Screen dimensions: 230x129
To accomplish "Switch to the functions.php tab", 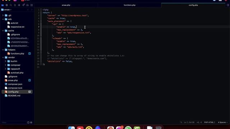I will click(x=130, y=5).
